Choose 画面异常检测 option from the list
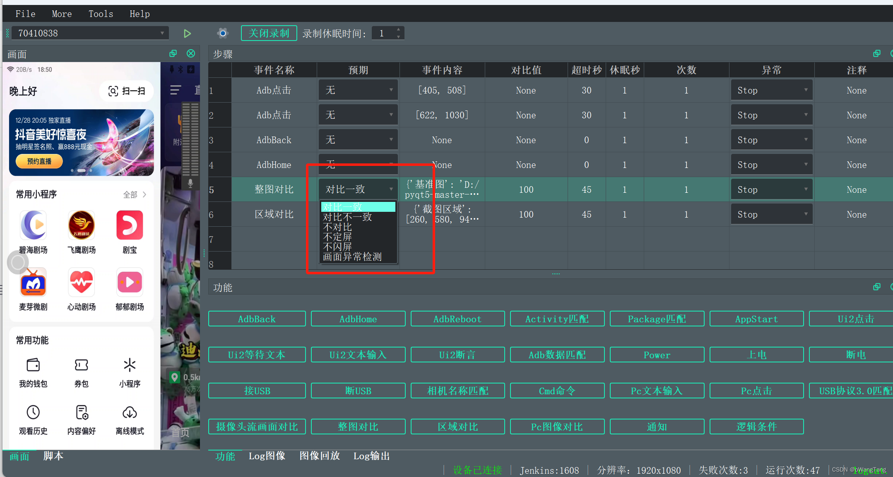Image resolution: width=893 pixels, height=477 pixels. pyautogui.click(x=352, y=257)
